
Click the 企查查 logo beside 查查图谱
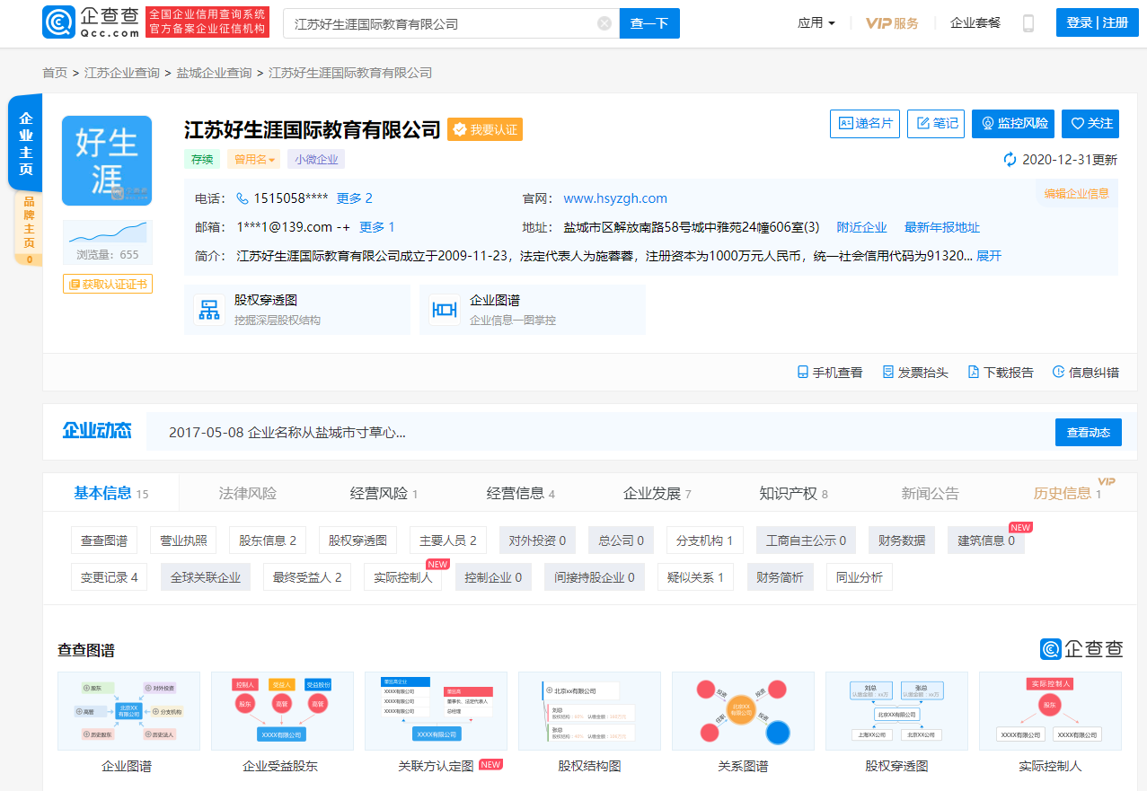point(1081,649)
